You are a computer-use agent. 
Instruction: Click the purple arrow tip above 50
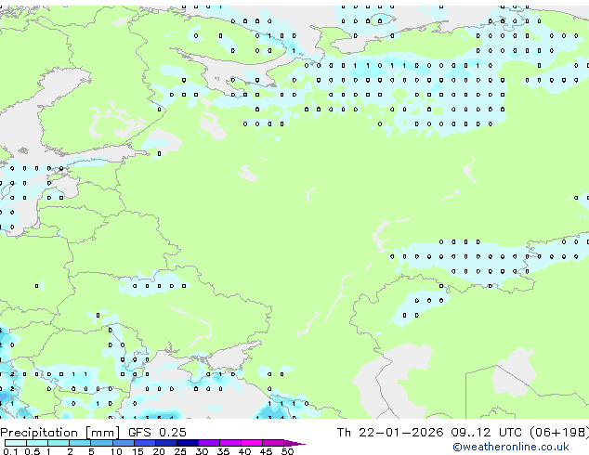(x=294, y=443)
